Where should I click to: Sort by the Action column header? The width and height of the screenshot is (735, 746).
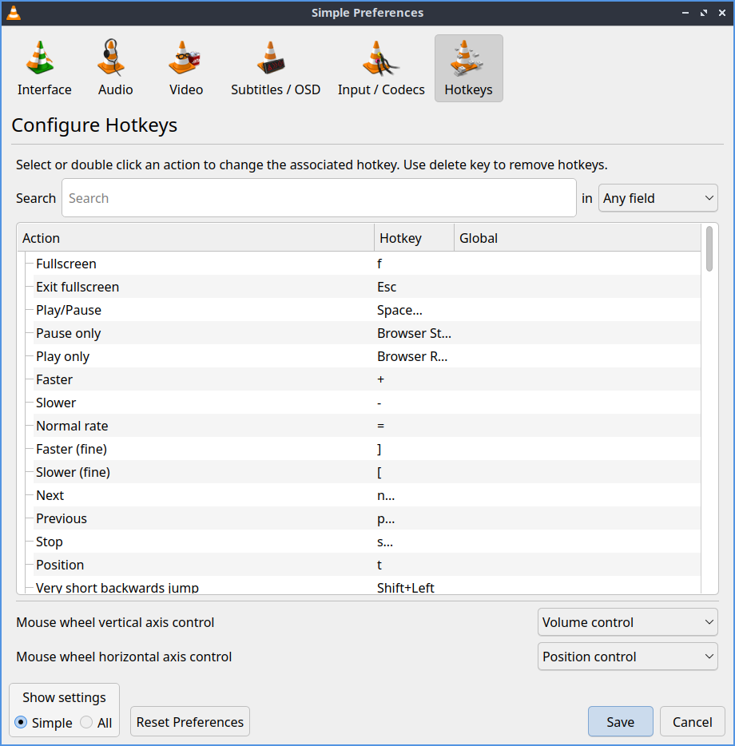pos(195,238)
